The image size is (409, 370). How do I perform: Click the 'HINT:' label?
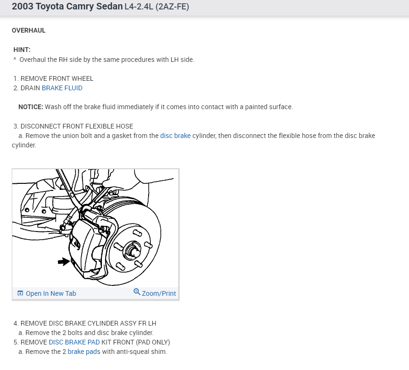point(22,50)
